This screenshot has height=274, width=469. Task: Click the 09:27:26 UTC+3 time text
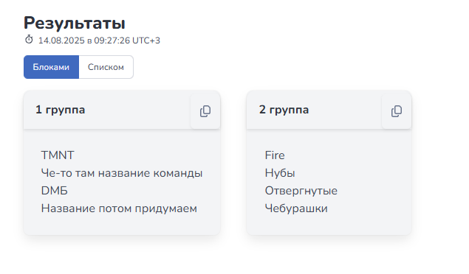click(127, 41)
